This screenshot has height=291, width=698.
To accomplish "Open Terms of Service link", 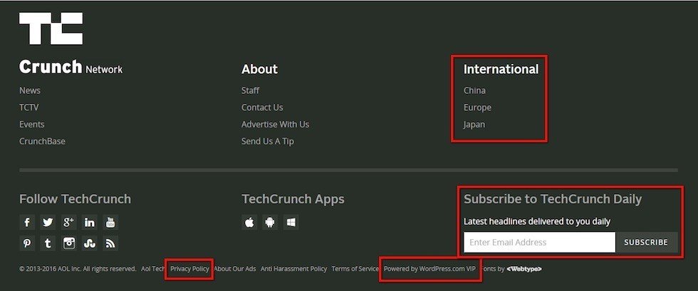I will coord(355,269).
